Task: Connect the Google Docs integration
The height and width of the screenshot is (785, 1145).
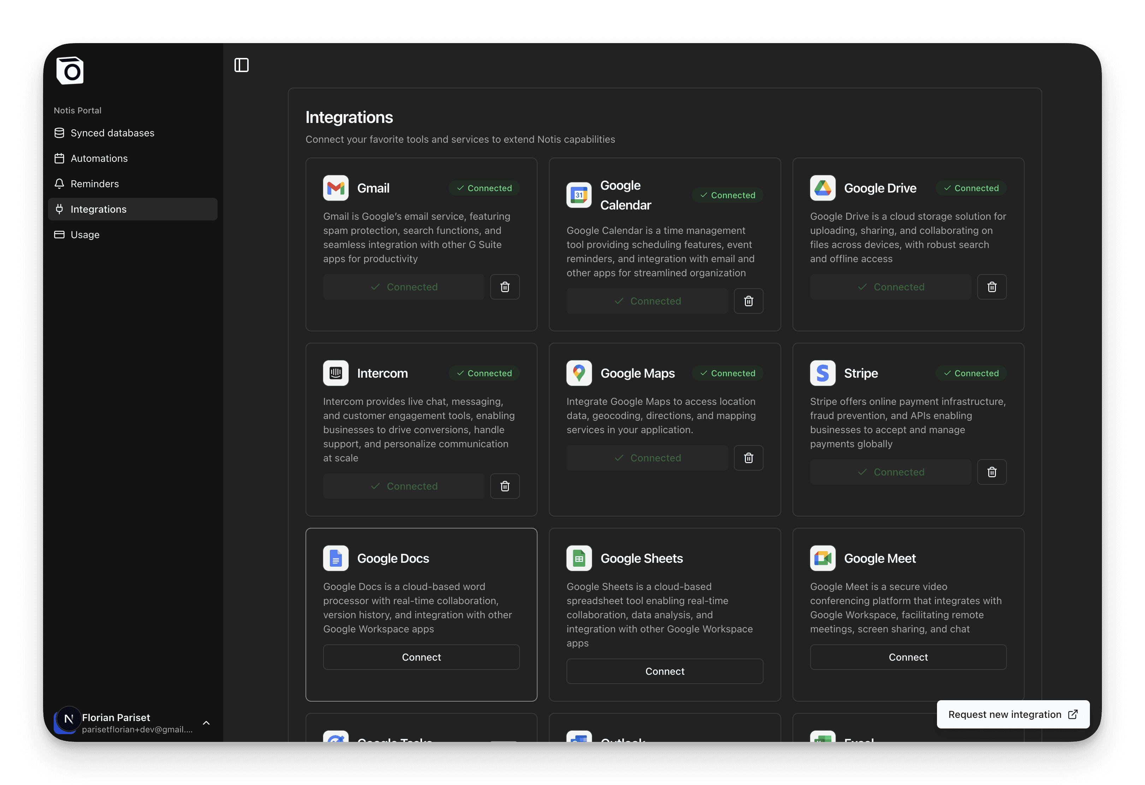Action: tap(421, 657)
